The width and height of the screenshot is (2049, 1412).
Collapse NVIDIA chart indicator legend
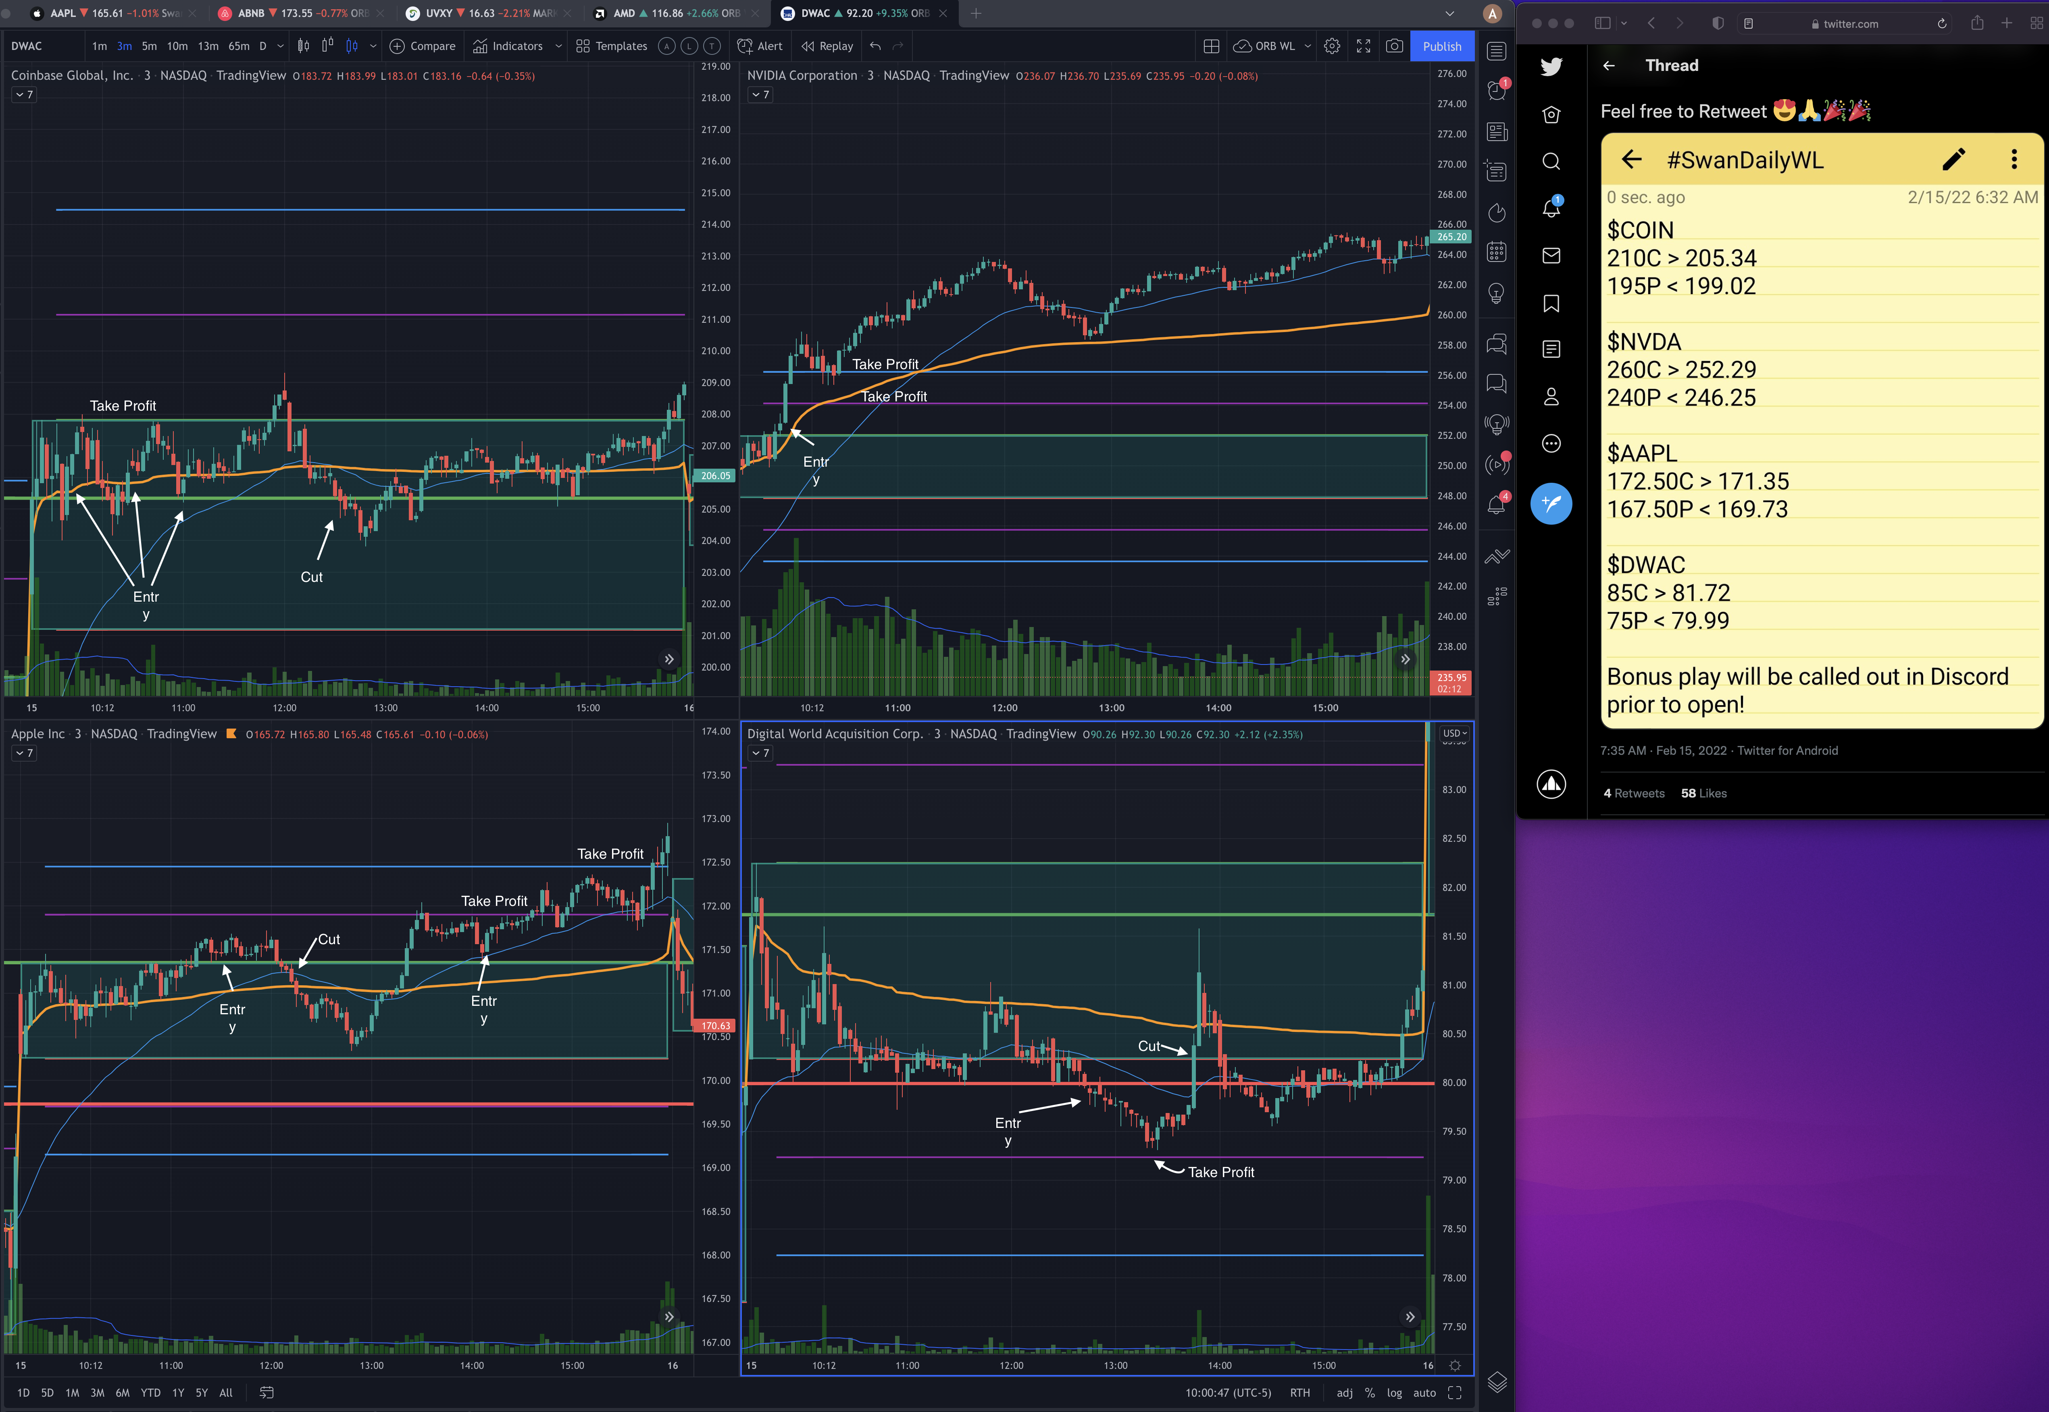tap(760, 95)
